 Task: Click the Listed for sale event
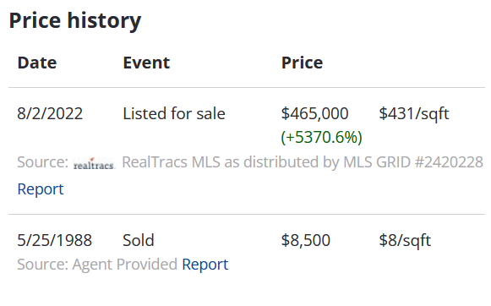(x=174, y=113)
